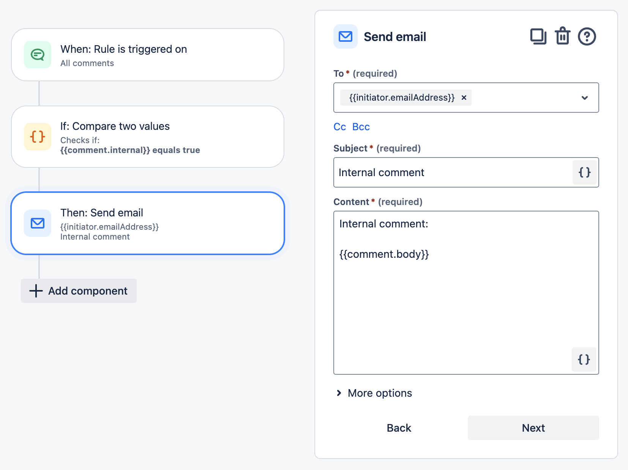Delete the Send email action via trash icon
This screenshot has width=628, height=470.
562,36
